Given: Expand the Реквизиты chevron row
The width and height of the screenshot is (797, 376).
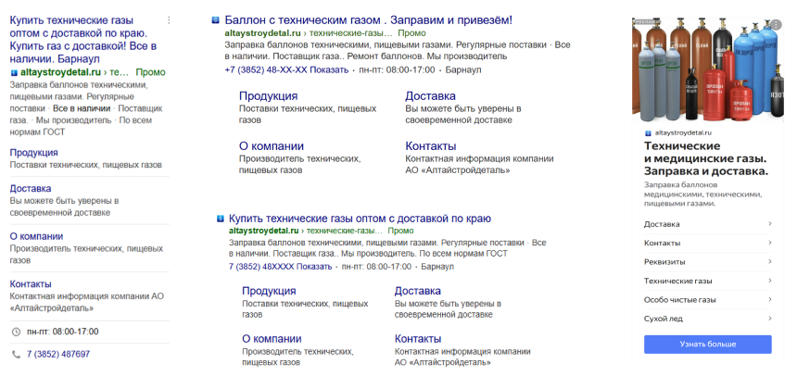Looking at the screenshot, I should [x=770, y=261].
